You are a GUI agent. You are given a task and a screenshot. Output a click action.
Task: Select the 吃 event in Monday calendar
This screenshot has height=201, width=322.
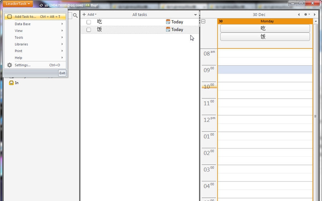tap(265, 29)
